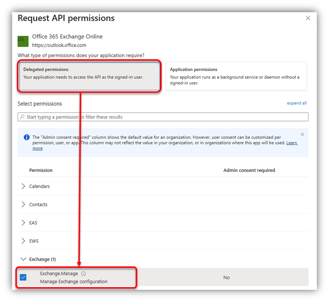The height and width of the screenshot is (302, 329).
Task: Collapse the Exchange (1) group chevron
Action: [23, 259]
